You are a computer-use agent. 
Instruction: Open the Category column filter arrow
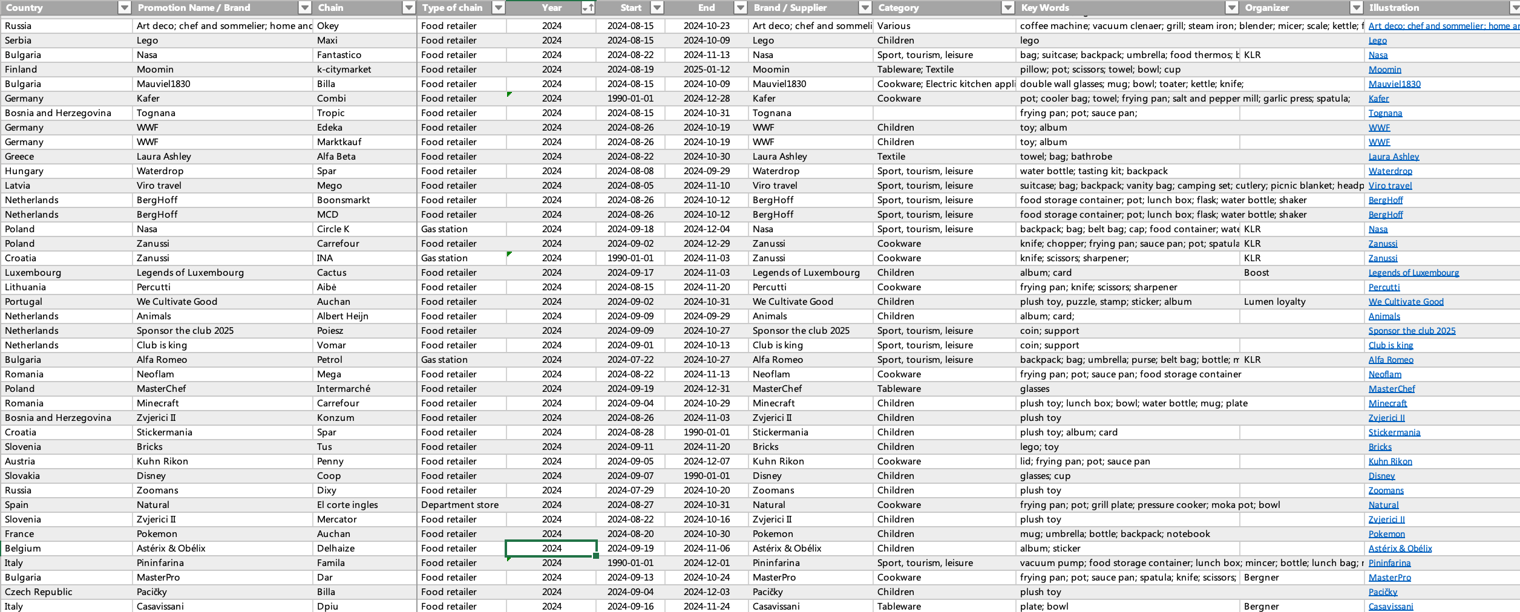1007,8
